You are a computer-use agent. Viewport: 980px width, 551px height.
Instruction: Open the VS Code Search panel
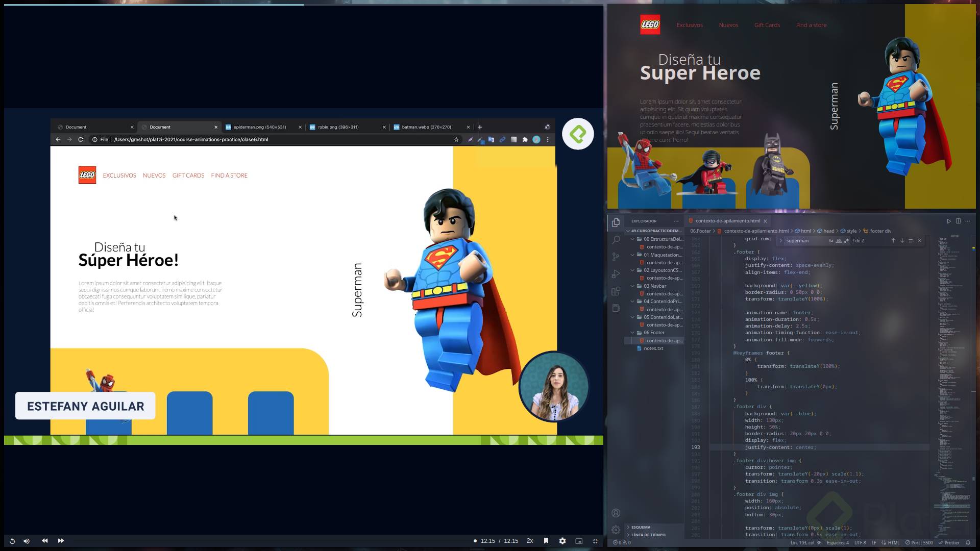click(x=616, y=239)
